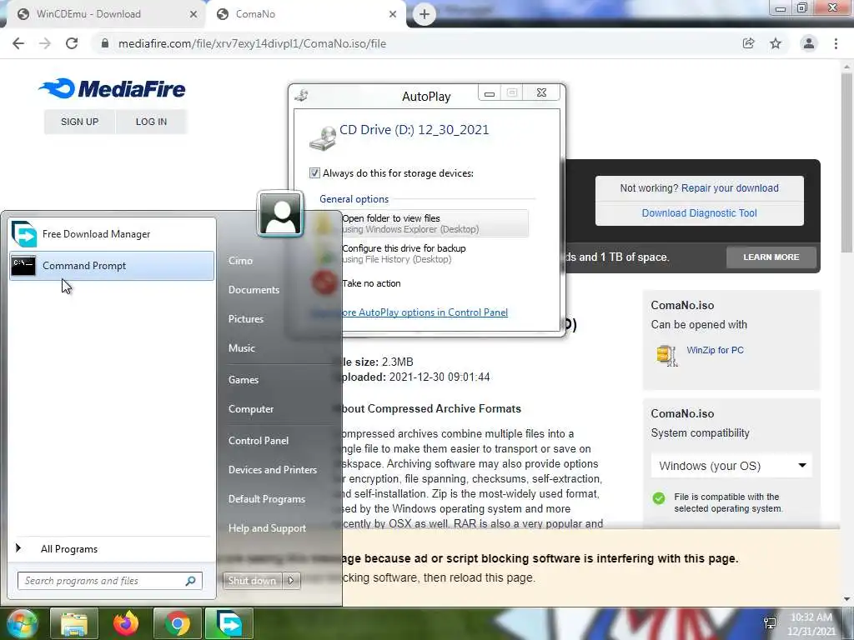854x640 pixels.
Task: Click the user account picture
Action: (280, 213)
